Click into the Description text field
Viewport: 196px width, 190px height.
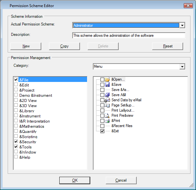[129, 35]
